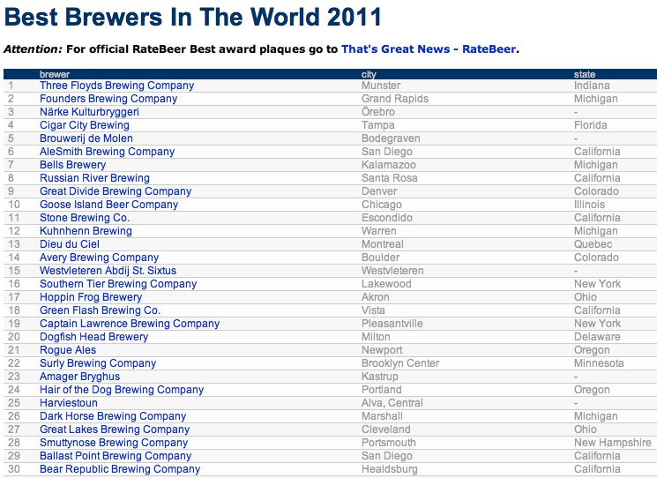Select Russian River Brewing link
Image resolution: width=657 pixels, height=478 pixels.
tap(94, 178)
